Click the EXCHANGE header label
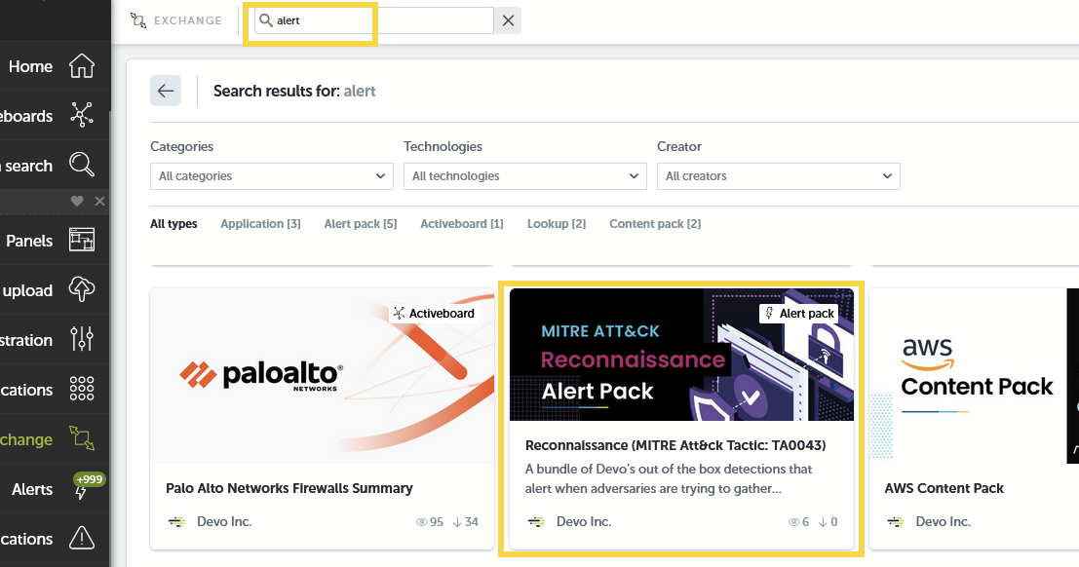1079x567 pixels. pyautogui.click(x=188, y=20)
